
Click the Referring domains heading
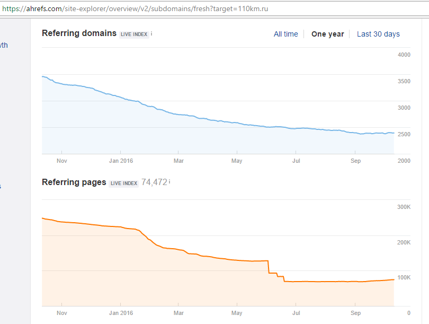point(79,33)
